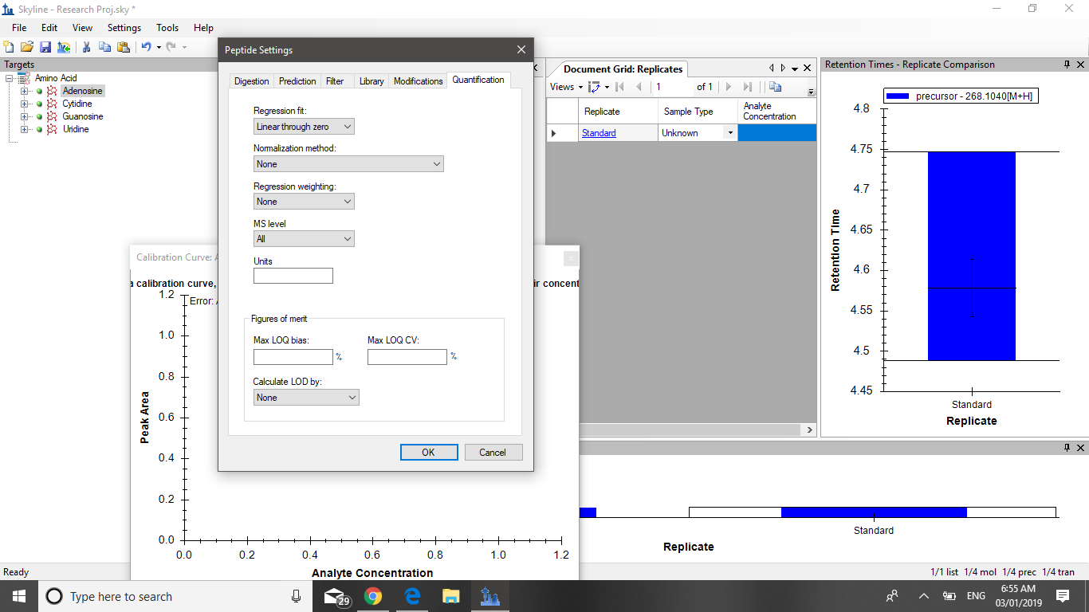Expand the Cytidine tree node
The width and height of the screenshot is (1089, 612).
coord(25,104)
